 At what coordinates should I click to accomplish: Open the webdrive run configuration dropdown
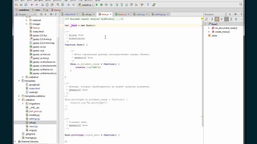coord(86,5)
